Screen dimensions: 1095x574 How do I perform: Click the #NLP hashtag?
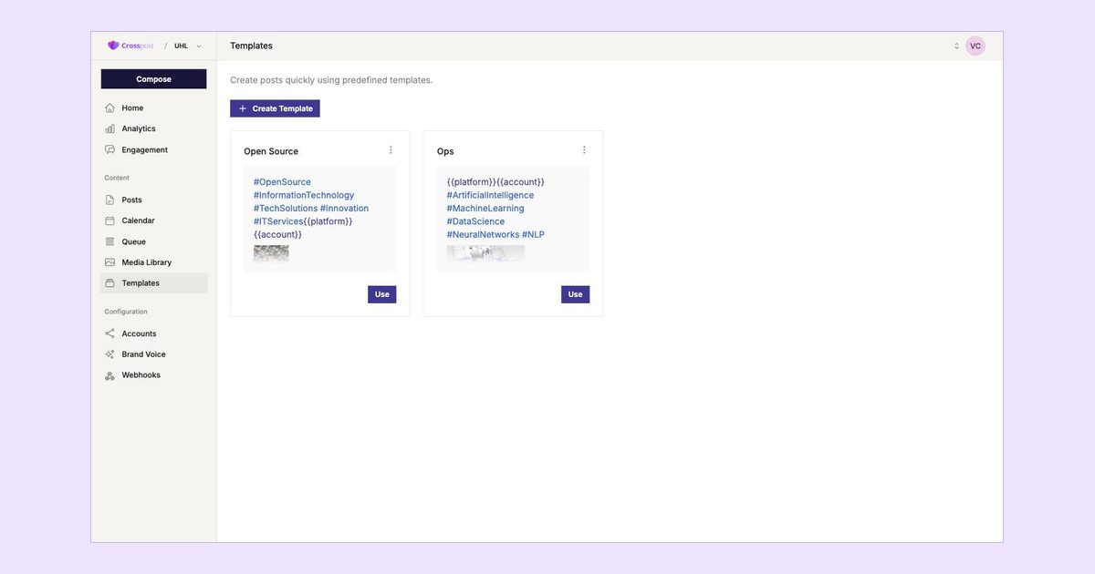pos(533,235)
